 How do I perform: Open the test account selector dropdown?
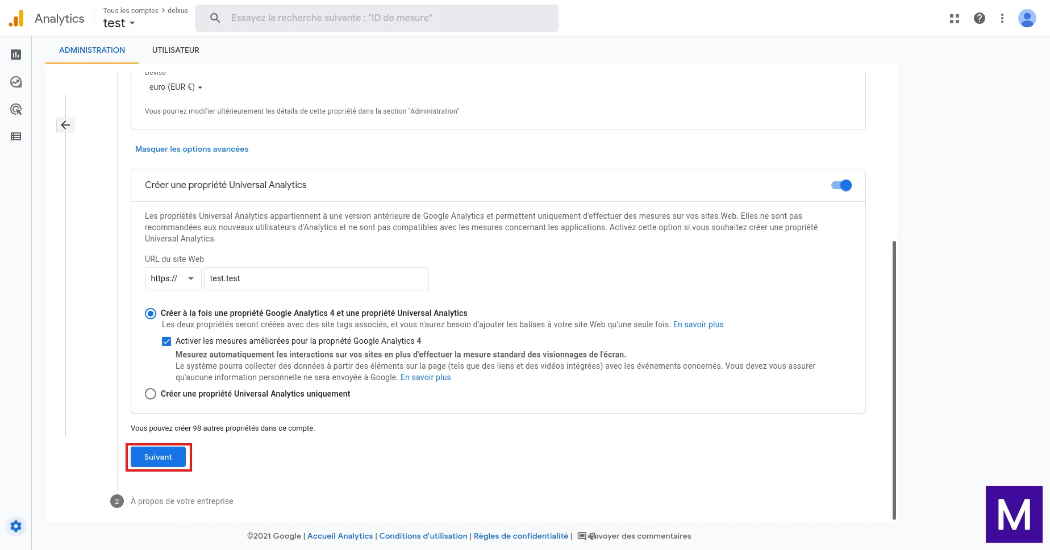pyautogui.click(x=119, y=23)
